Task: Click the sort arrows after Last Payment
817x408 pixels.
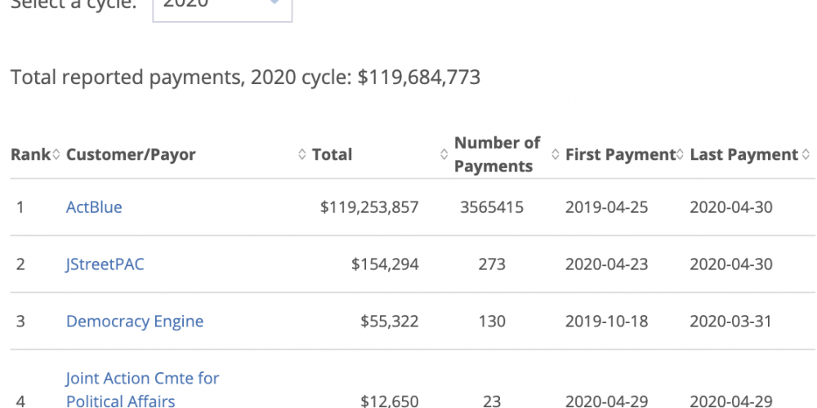Action: (806, 154)
